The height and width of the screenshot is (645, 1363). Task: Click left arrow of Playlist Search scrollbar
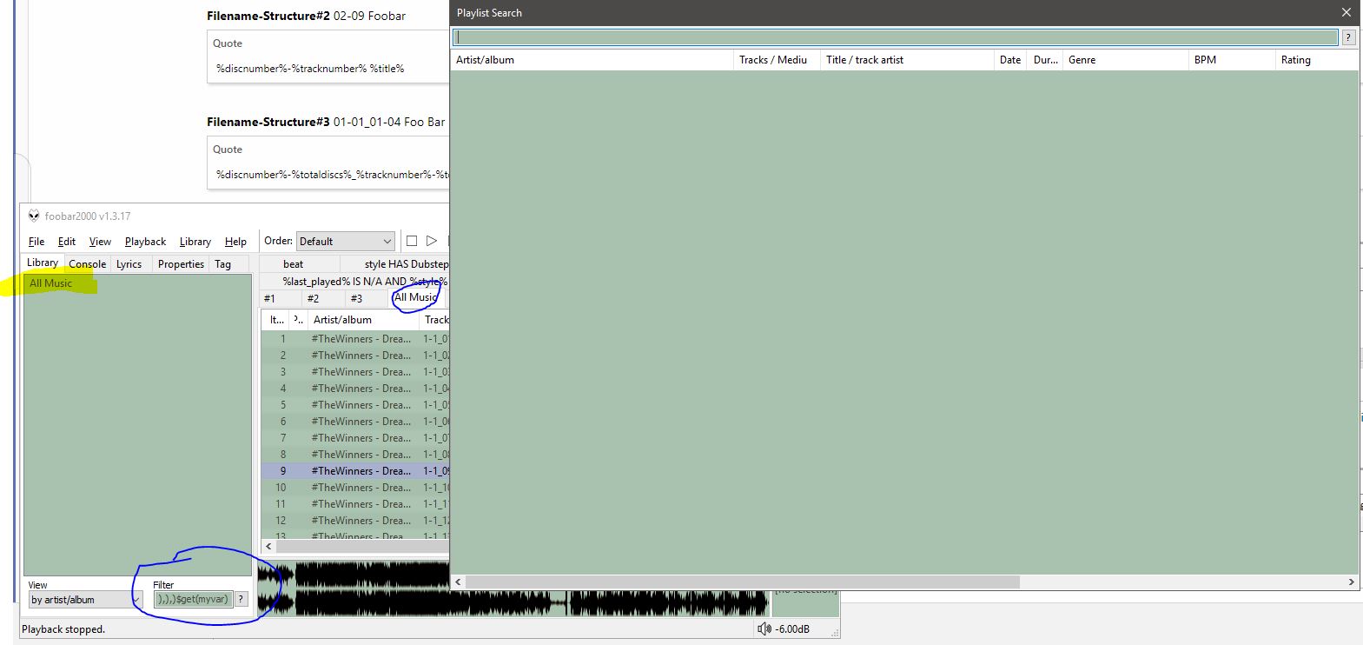tap(459, 582)
